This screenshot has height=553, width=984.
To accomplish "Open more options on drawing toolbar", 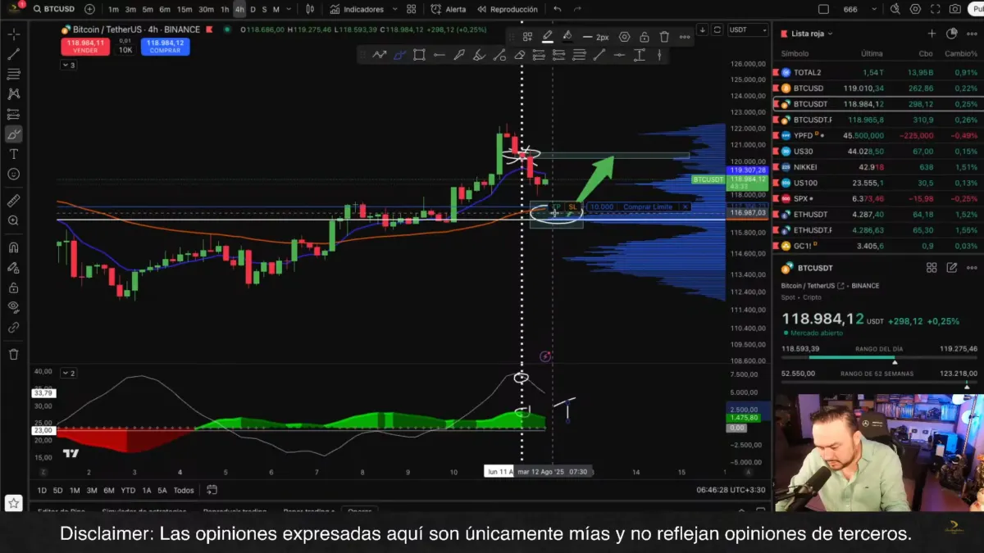I will (x=684, y=37).
